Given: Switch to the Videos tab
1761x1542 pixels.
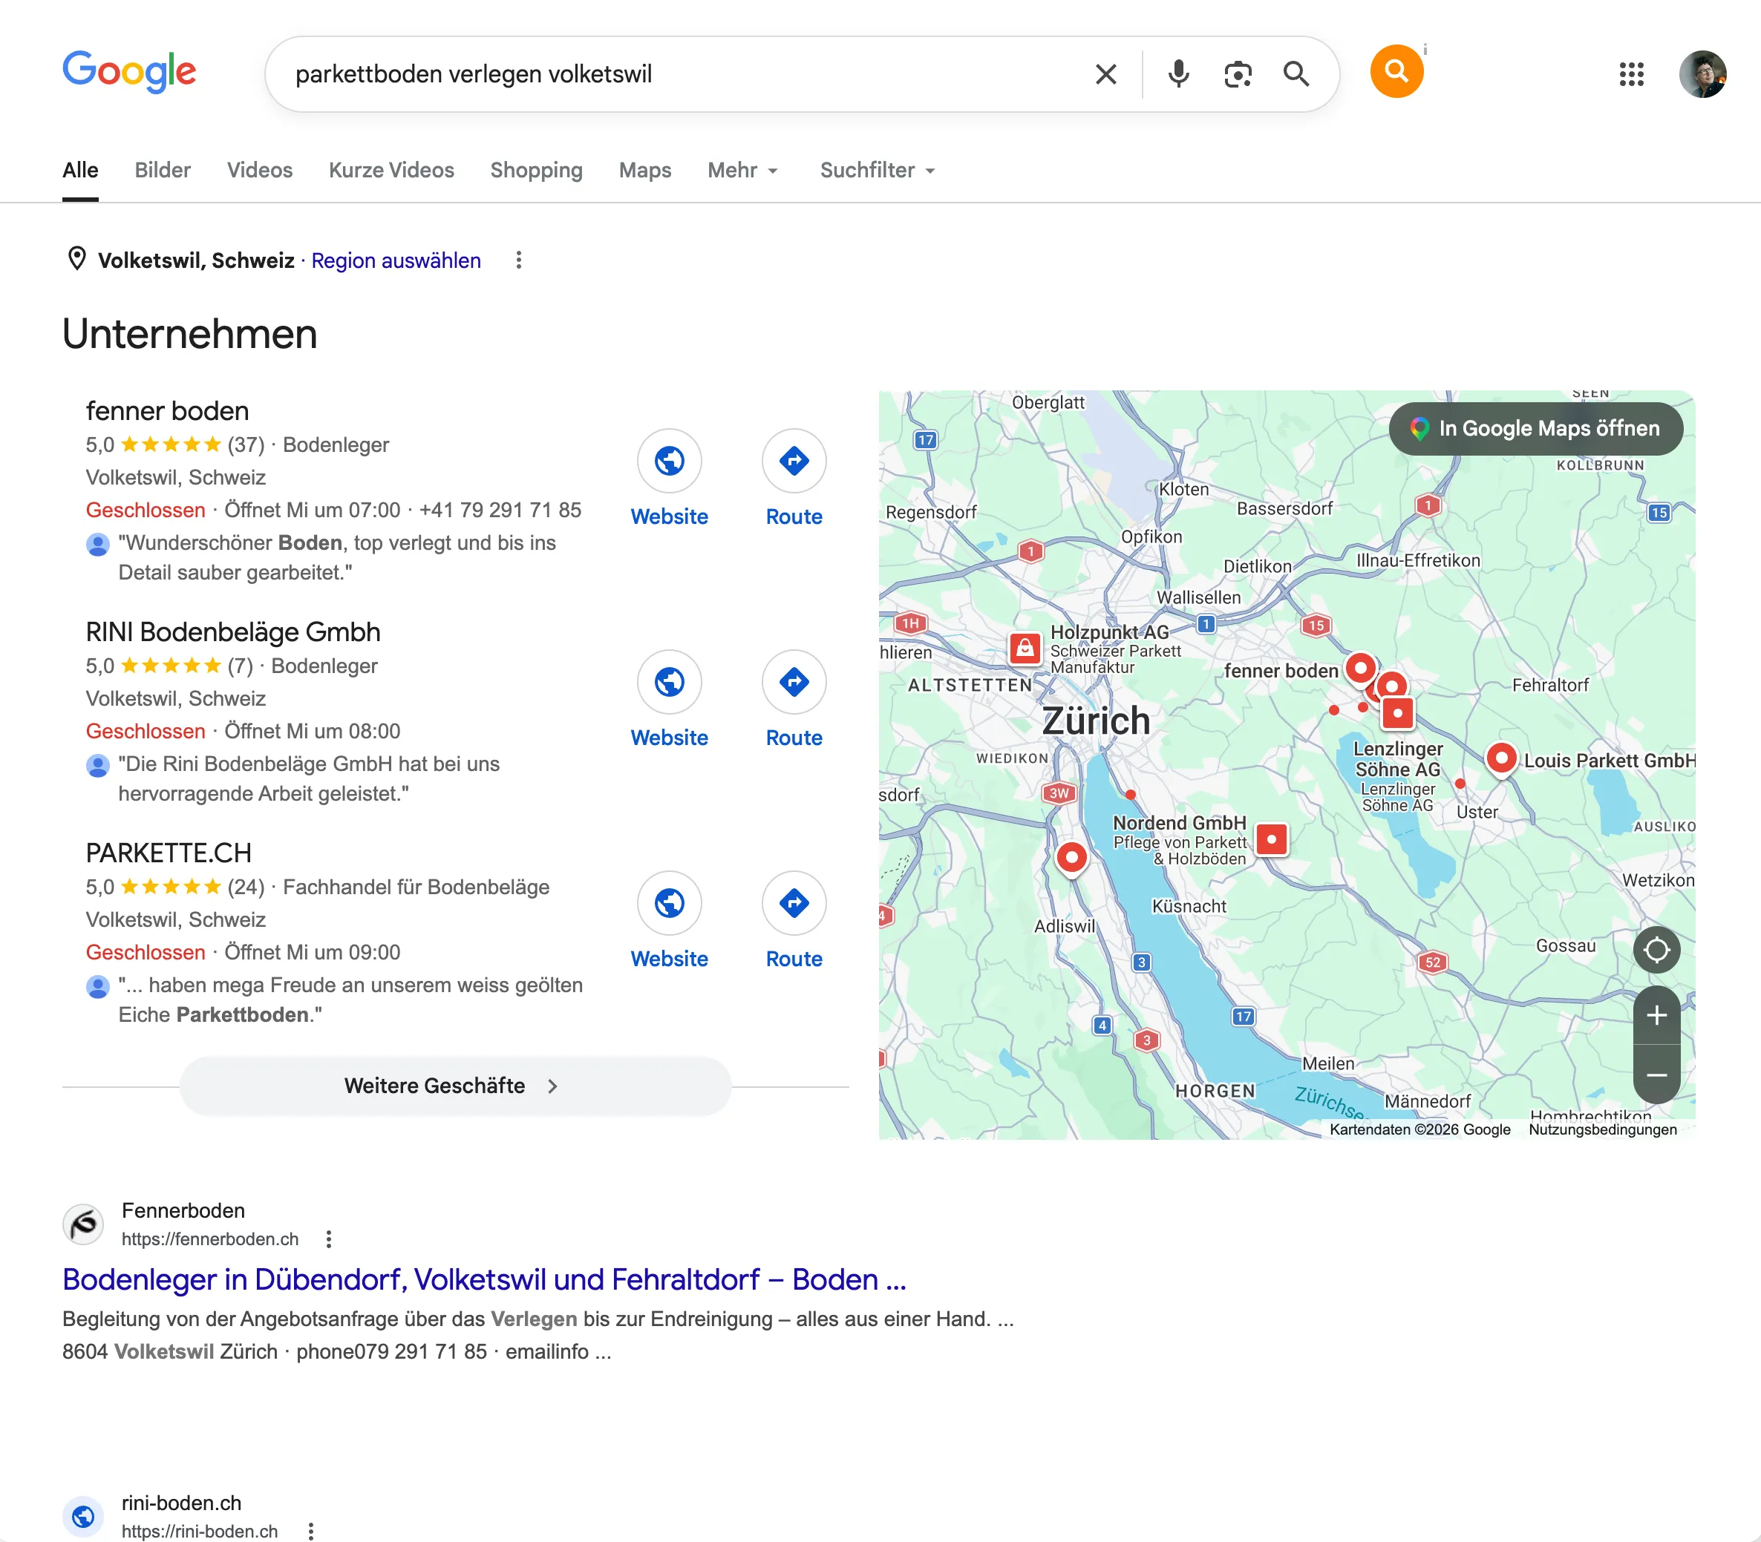Looking at the screenshot, I should point(260,171).
